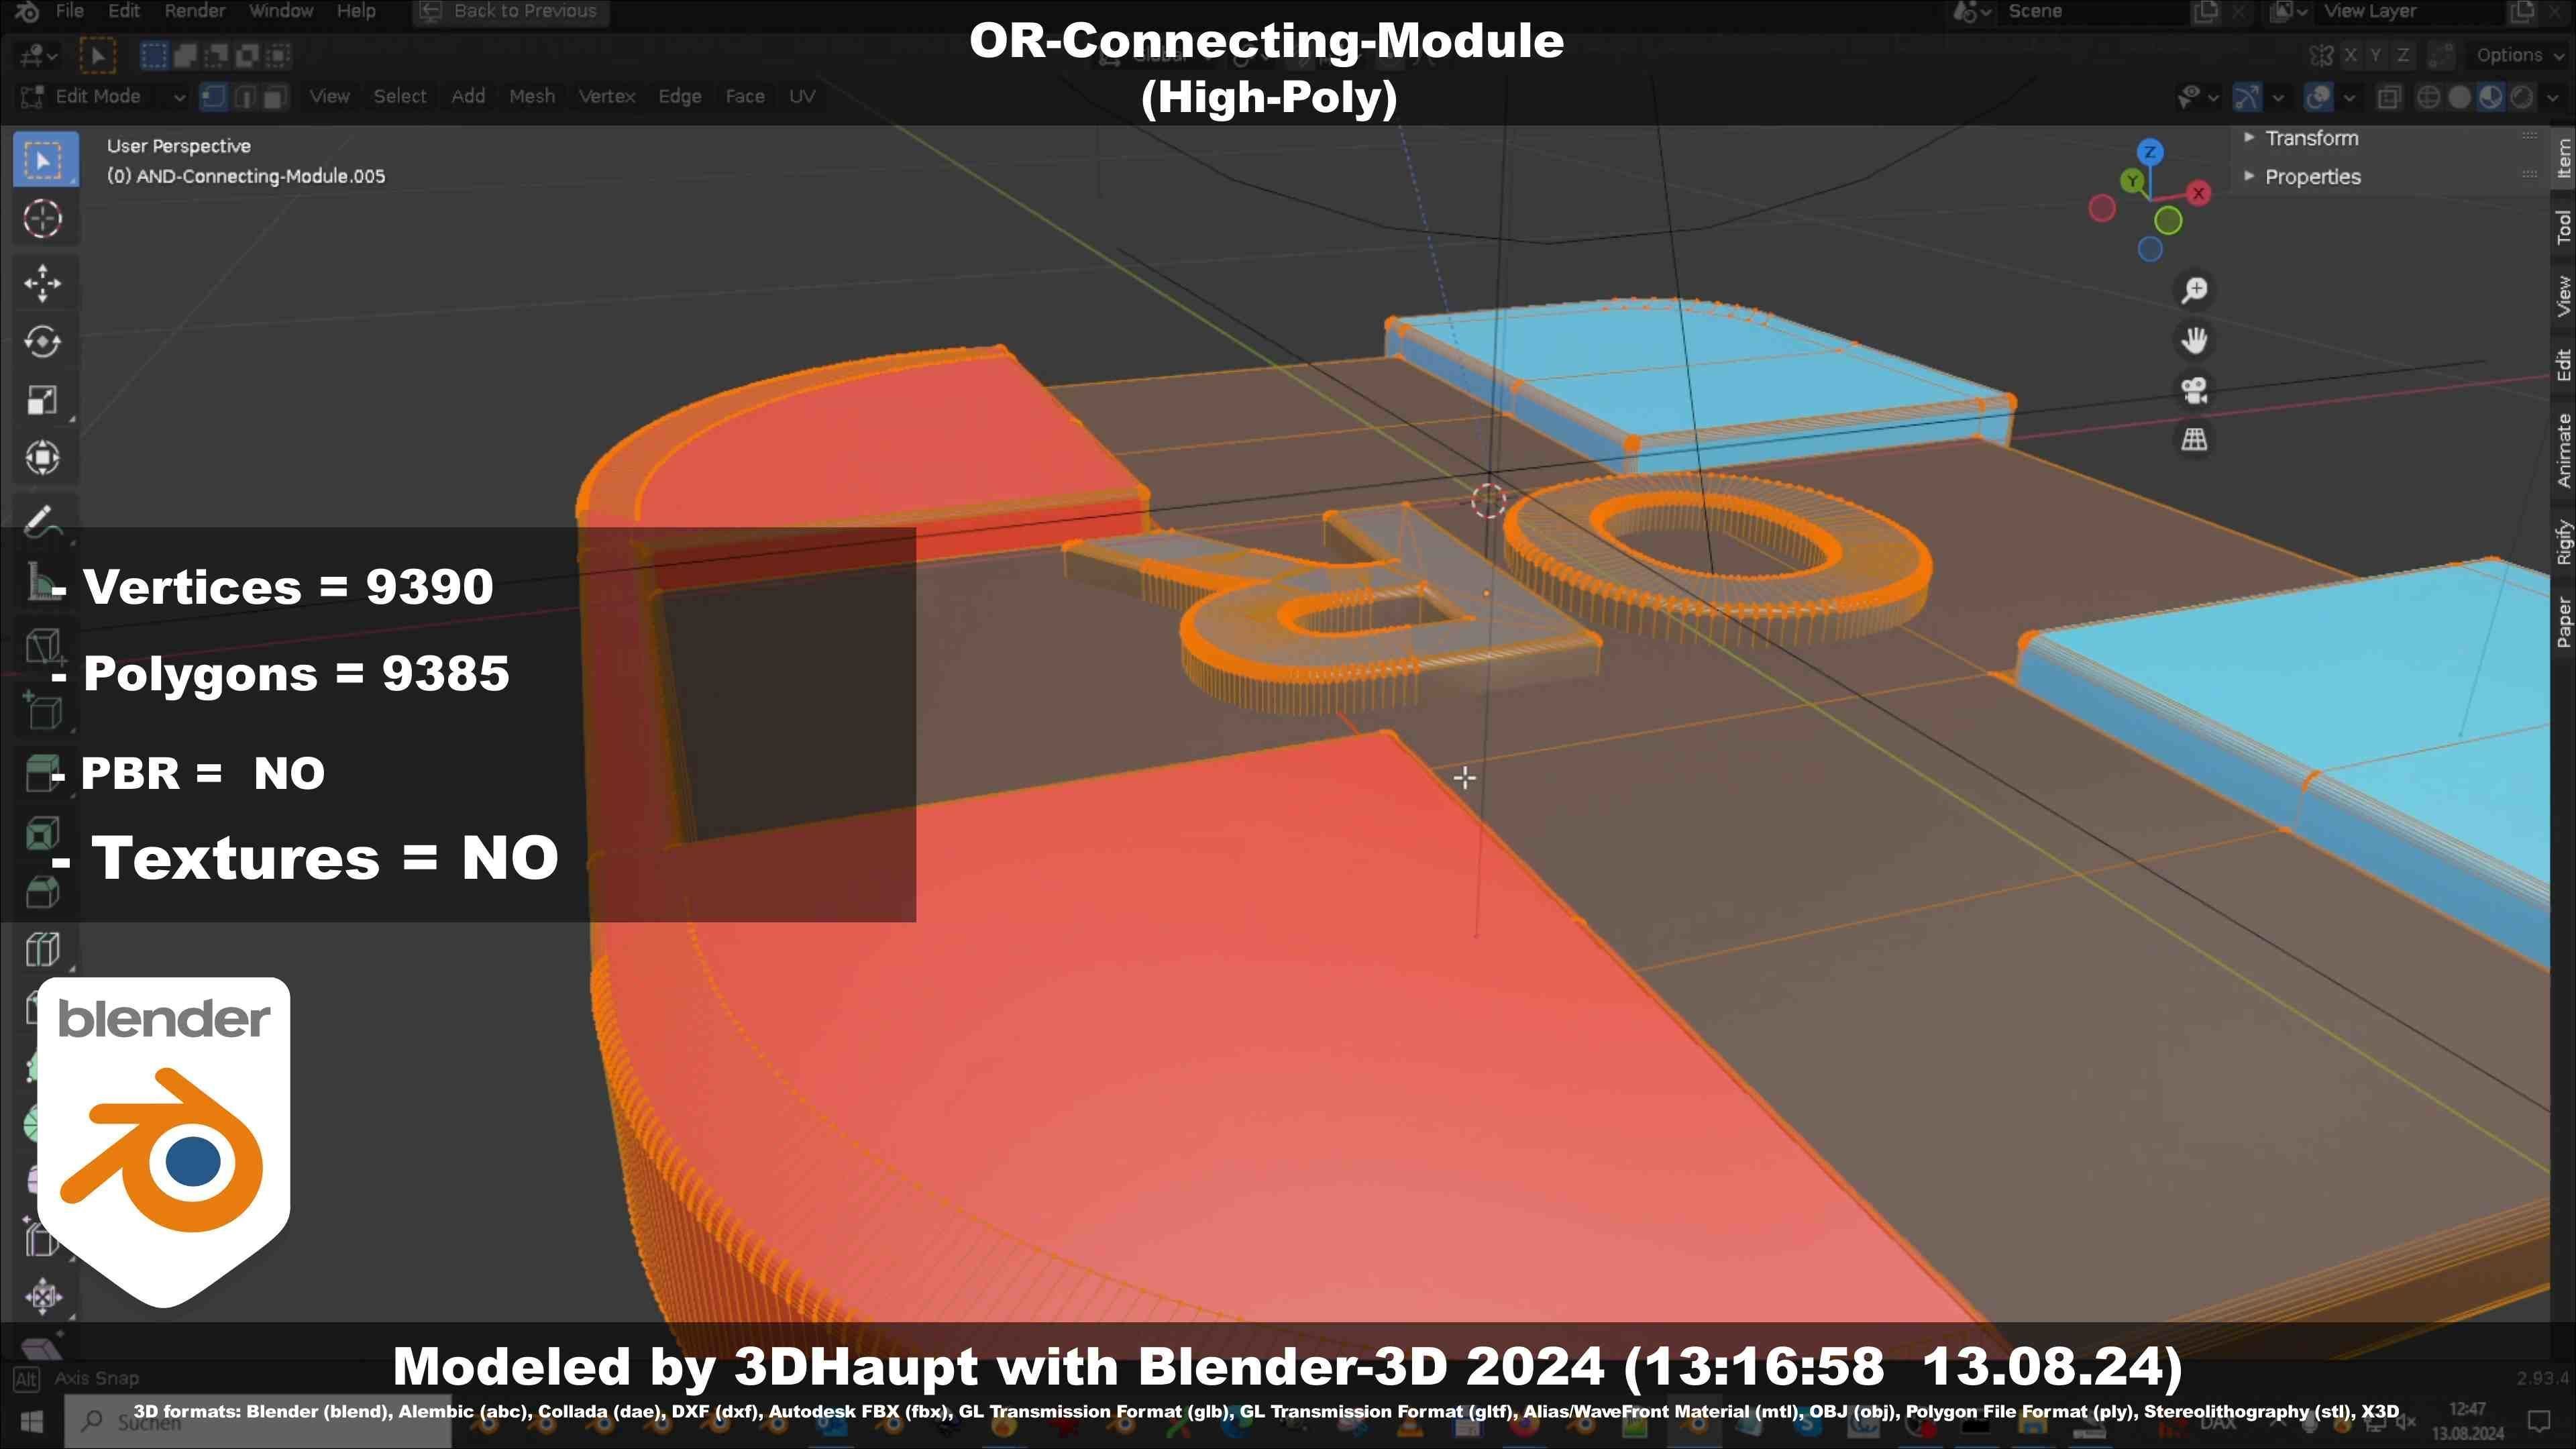Choose Extend selection mode icon in header
This screenshot has height=1449, width=2576.
pos(185,55)
